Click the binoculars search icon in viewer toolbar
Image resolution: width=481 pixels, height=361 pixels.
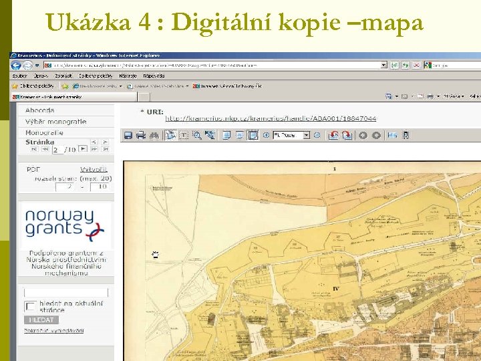point(154,135)
